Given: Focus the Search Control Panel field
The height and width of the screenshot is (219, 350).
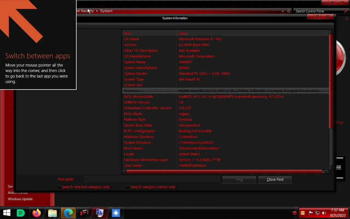Looking at the screenshot, I should coord(319,11).
